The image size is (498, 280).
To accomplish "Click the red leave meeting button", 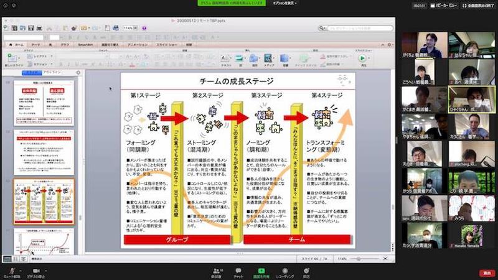I will (x=487, y=273).
